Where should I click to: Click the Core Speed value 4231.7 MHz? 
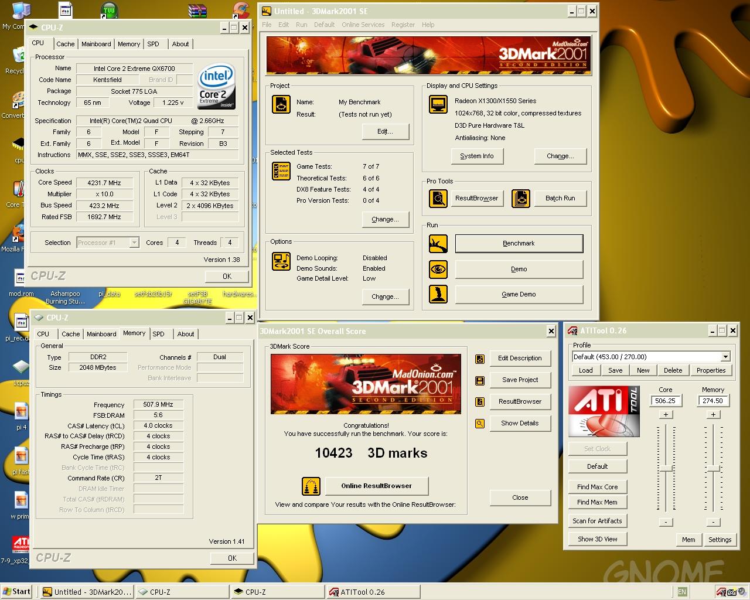104,183
